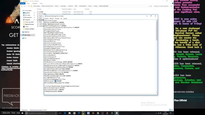Screen dimensions: 205x115
Task: Open Google Chrome from the taskbar
Action: pyautogui.click(x=98, y=113)
